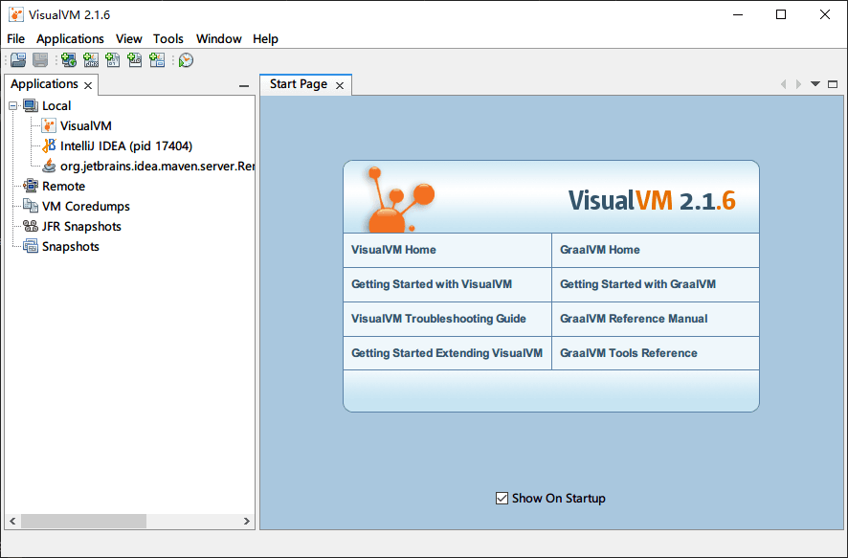
Task: Open the Window menu
Action: 218,39
